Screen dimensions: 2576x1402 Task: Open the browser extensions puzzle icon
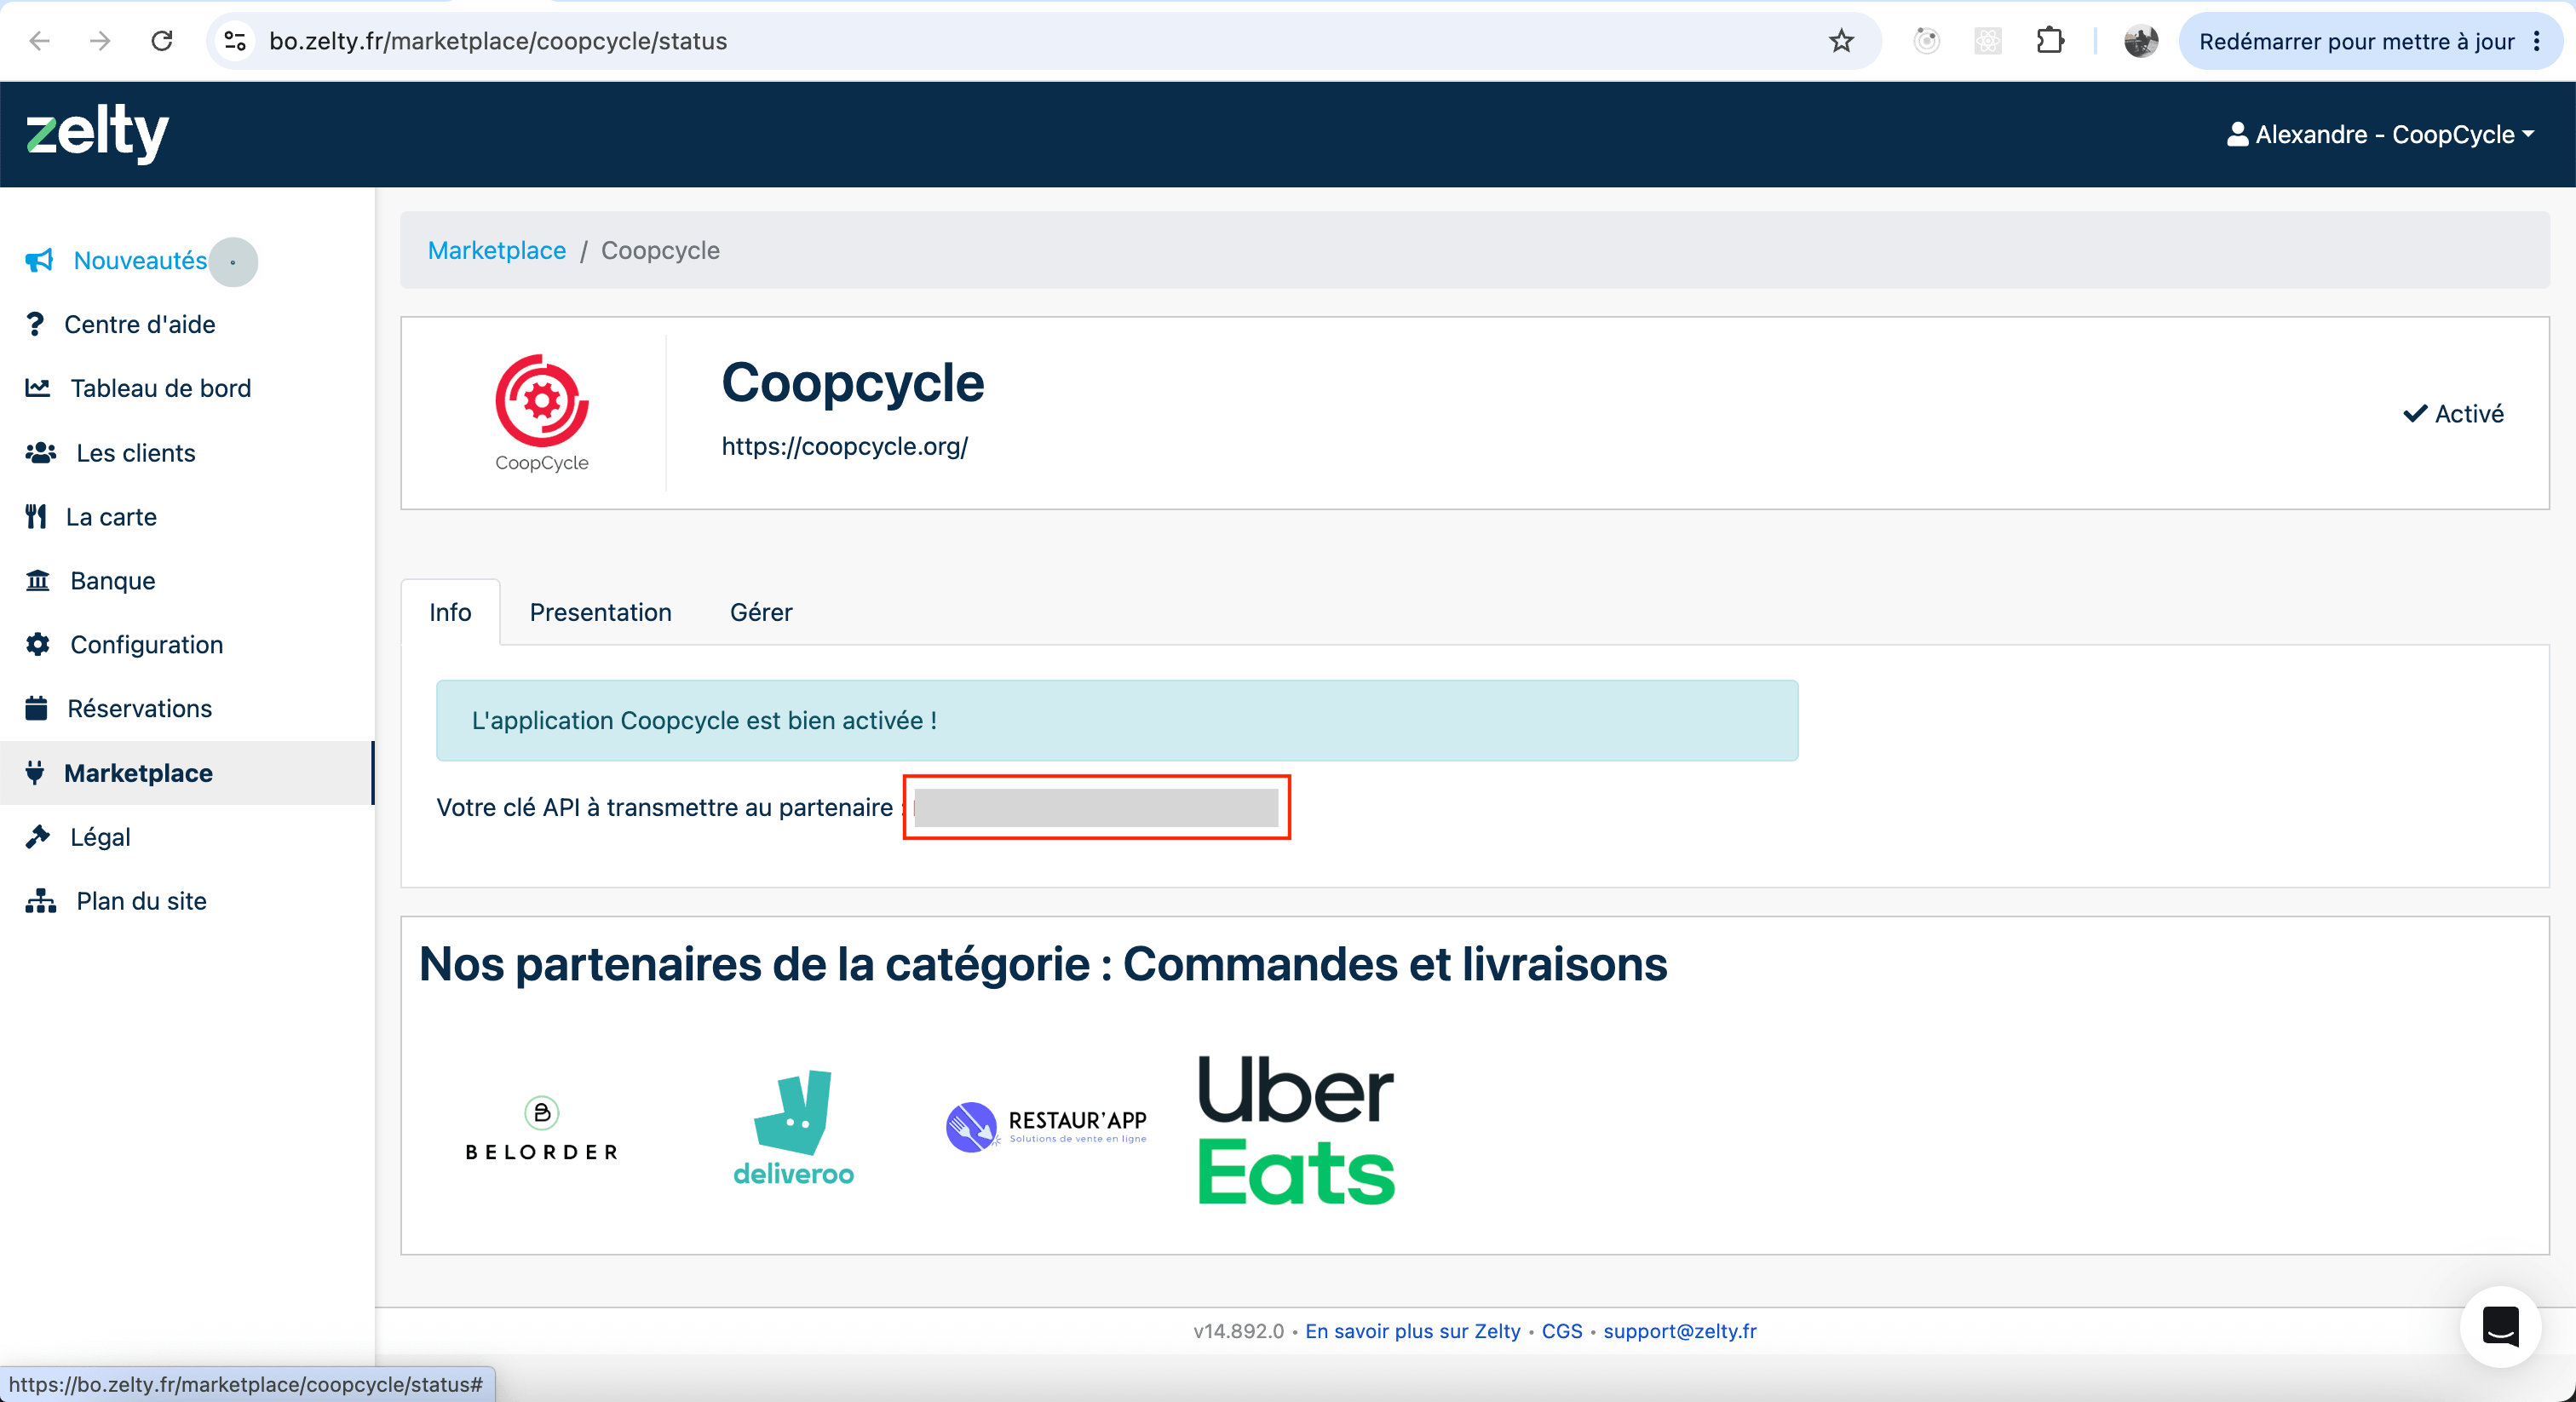click(2050, 41)
